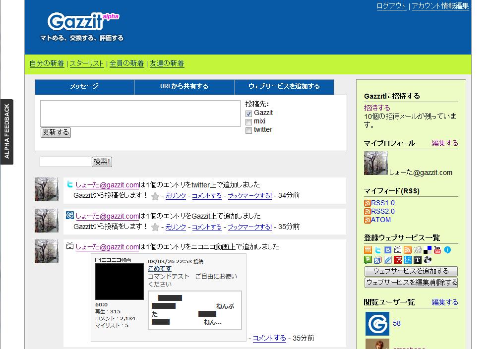
Task: Click the del.icio.us checkered icon
Action: 428,250
